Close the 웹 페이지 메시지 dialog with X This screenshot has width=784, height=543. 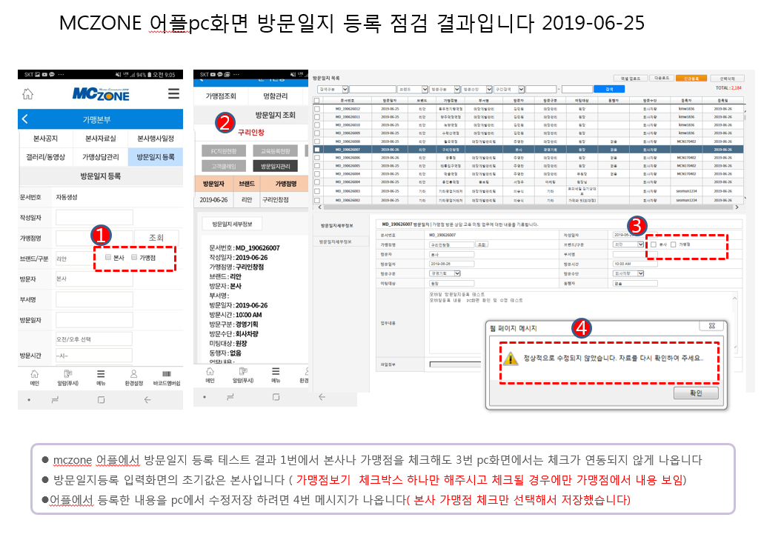(712, 325)
